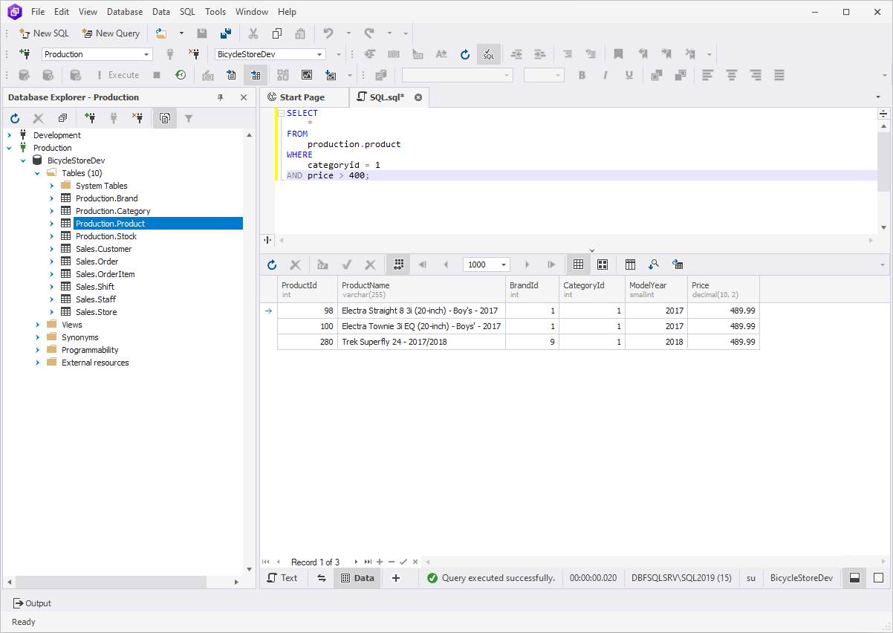
Task: Undo the last edit
Action: (327, 33)
